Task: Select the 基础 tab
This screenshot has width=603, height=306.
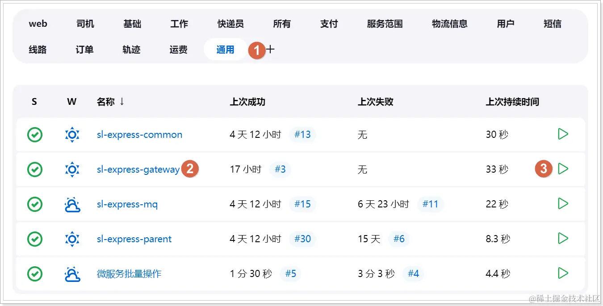Action: (132, 24)
